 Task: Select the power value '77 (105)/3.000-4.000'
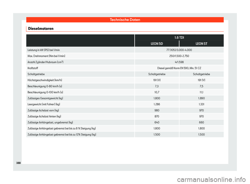[179, 50]
